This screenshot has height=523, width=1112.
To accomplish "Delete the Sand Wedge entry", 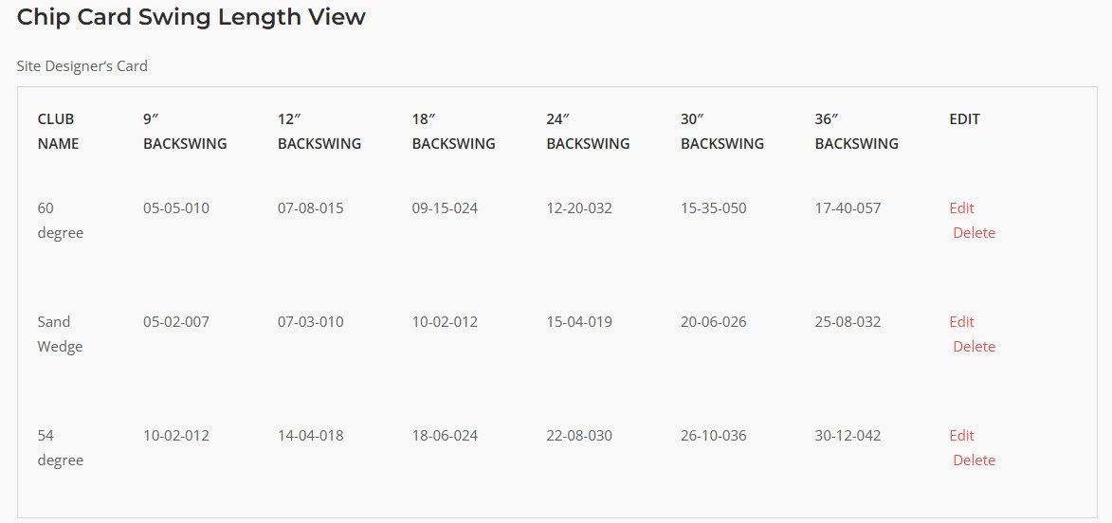I will point(974,346).
